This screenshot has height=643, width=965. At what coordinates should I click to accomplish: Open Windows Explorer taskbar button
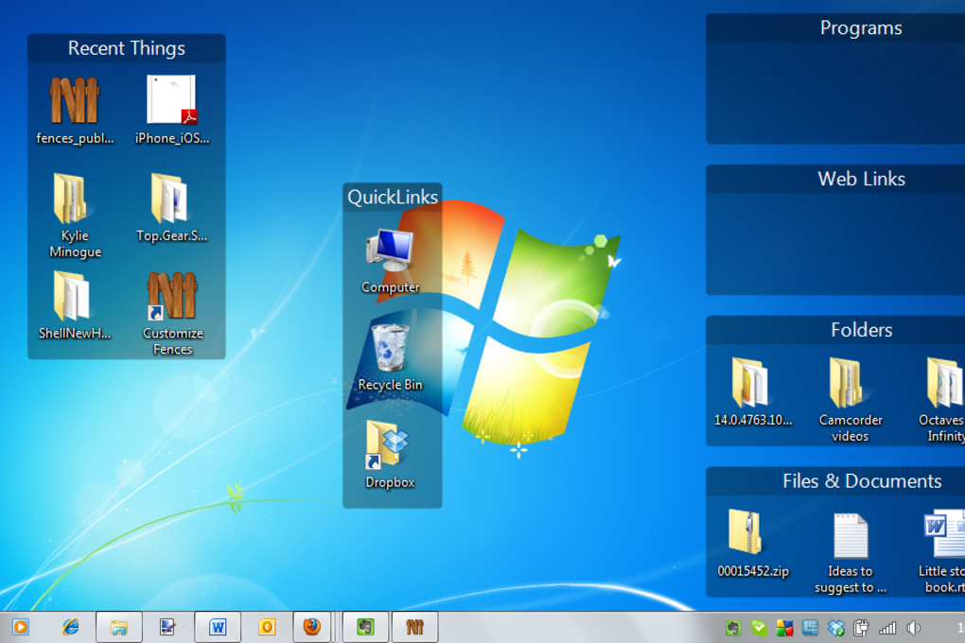pos(119,627)
